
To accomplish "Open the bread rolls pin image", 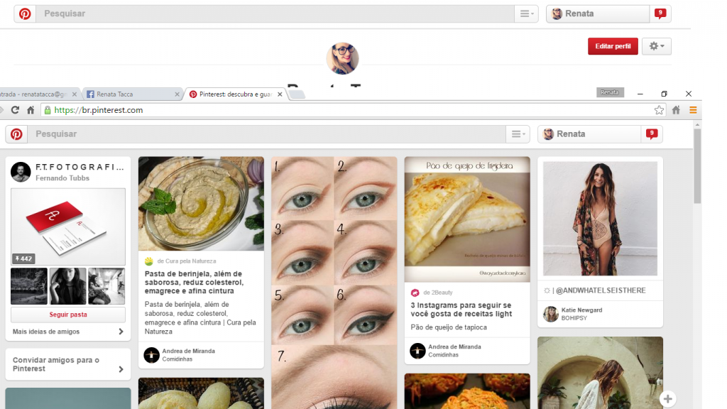I will pos(201,393).
